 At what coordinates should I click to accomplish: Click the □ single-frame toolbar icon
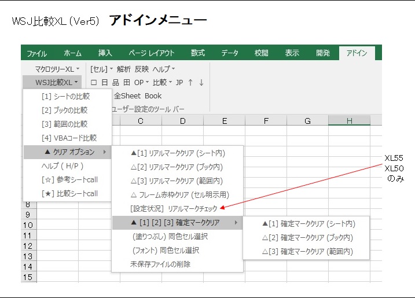[94, 83]
